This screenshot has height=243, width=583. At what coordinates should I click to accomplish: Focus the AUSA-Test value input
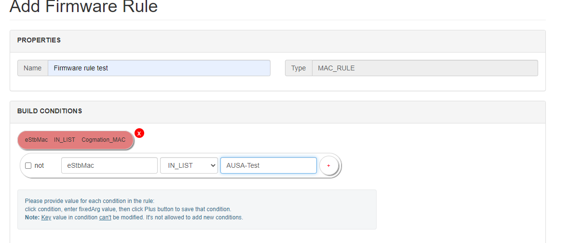click(268, 165)
